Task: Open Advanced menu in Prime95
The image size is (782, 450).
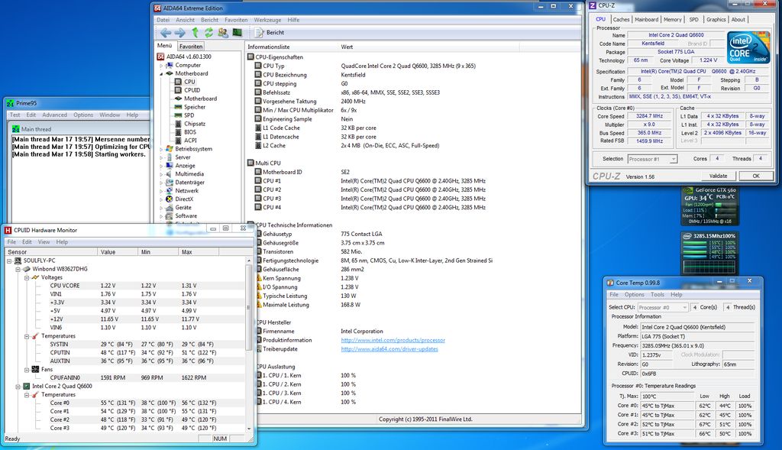Action: [x=54, y=115]
